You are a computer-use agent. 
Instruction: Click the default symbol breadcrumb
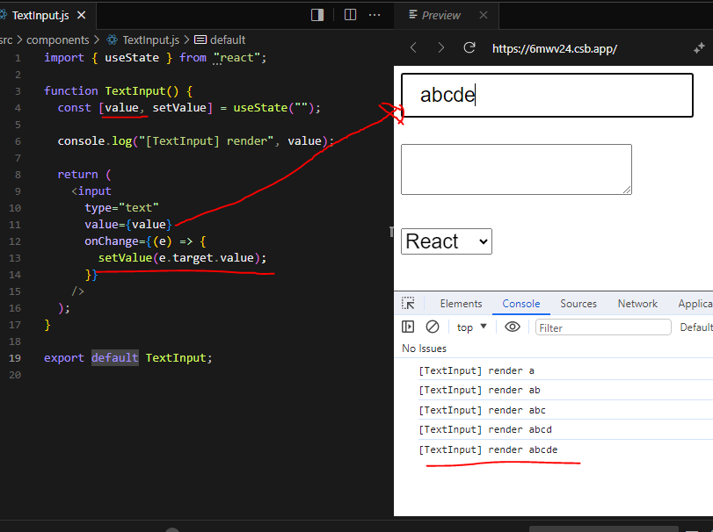click(228, 40)
